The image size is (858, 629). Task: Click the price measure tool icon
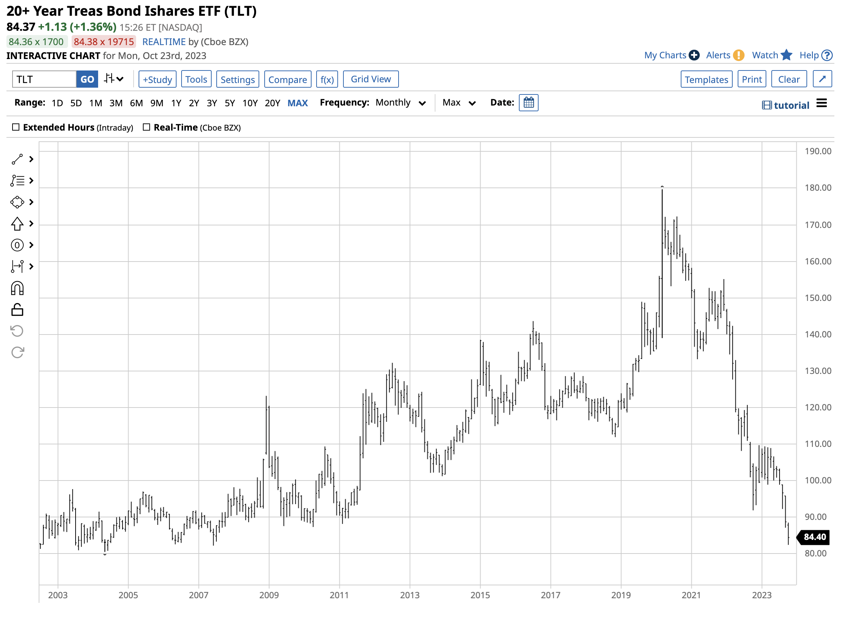click(17, 267)
